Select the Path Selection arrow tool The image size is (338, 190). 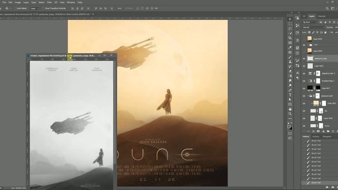pyautogui.click(x=290, y=100)
